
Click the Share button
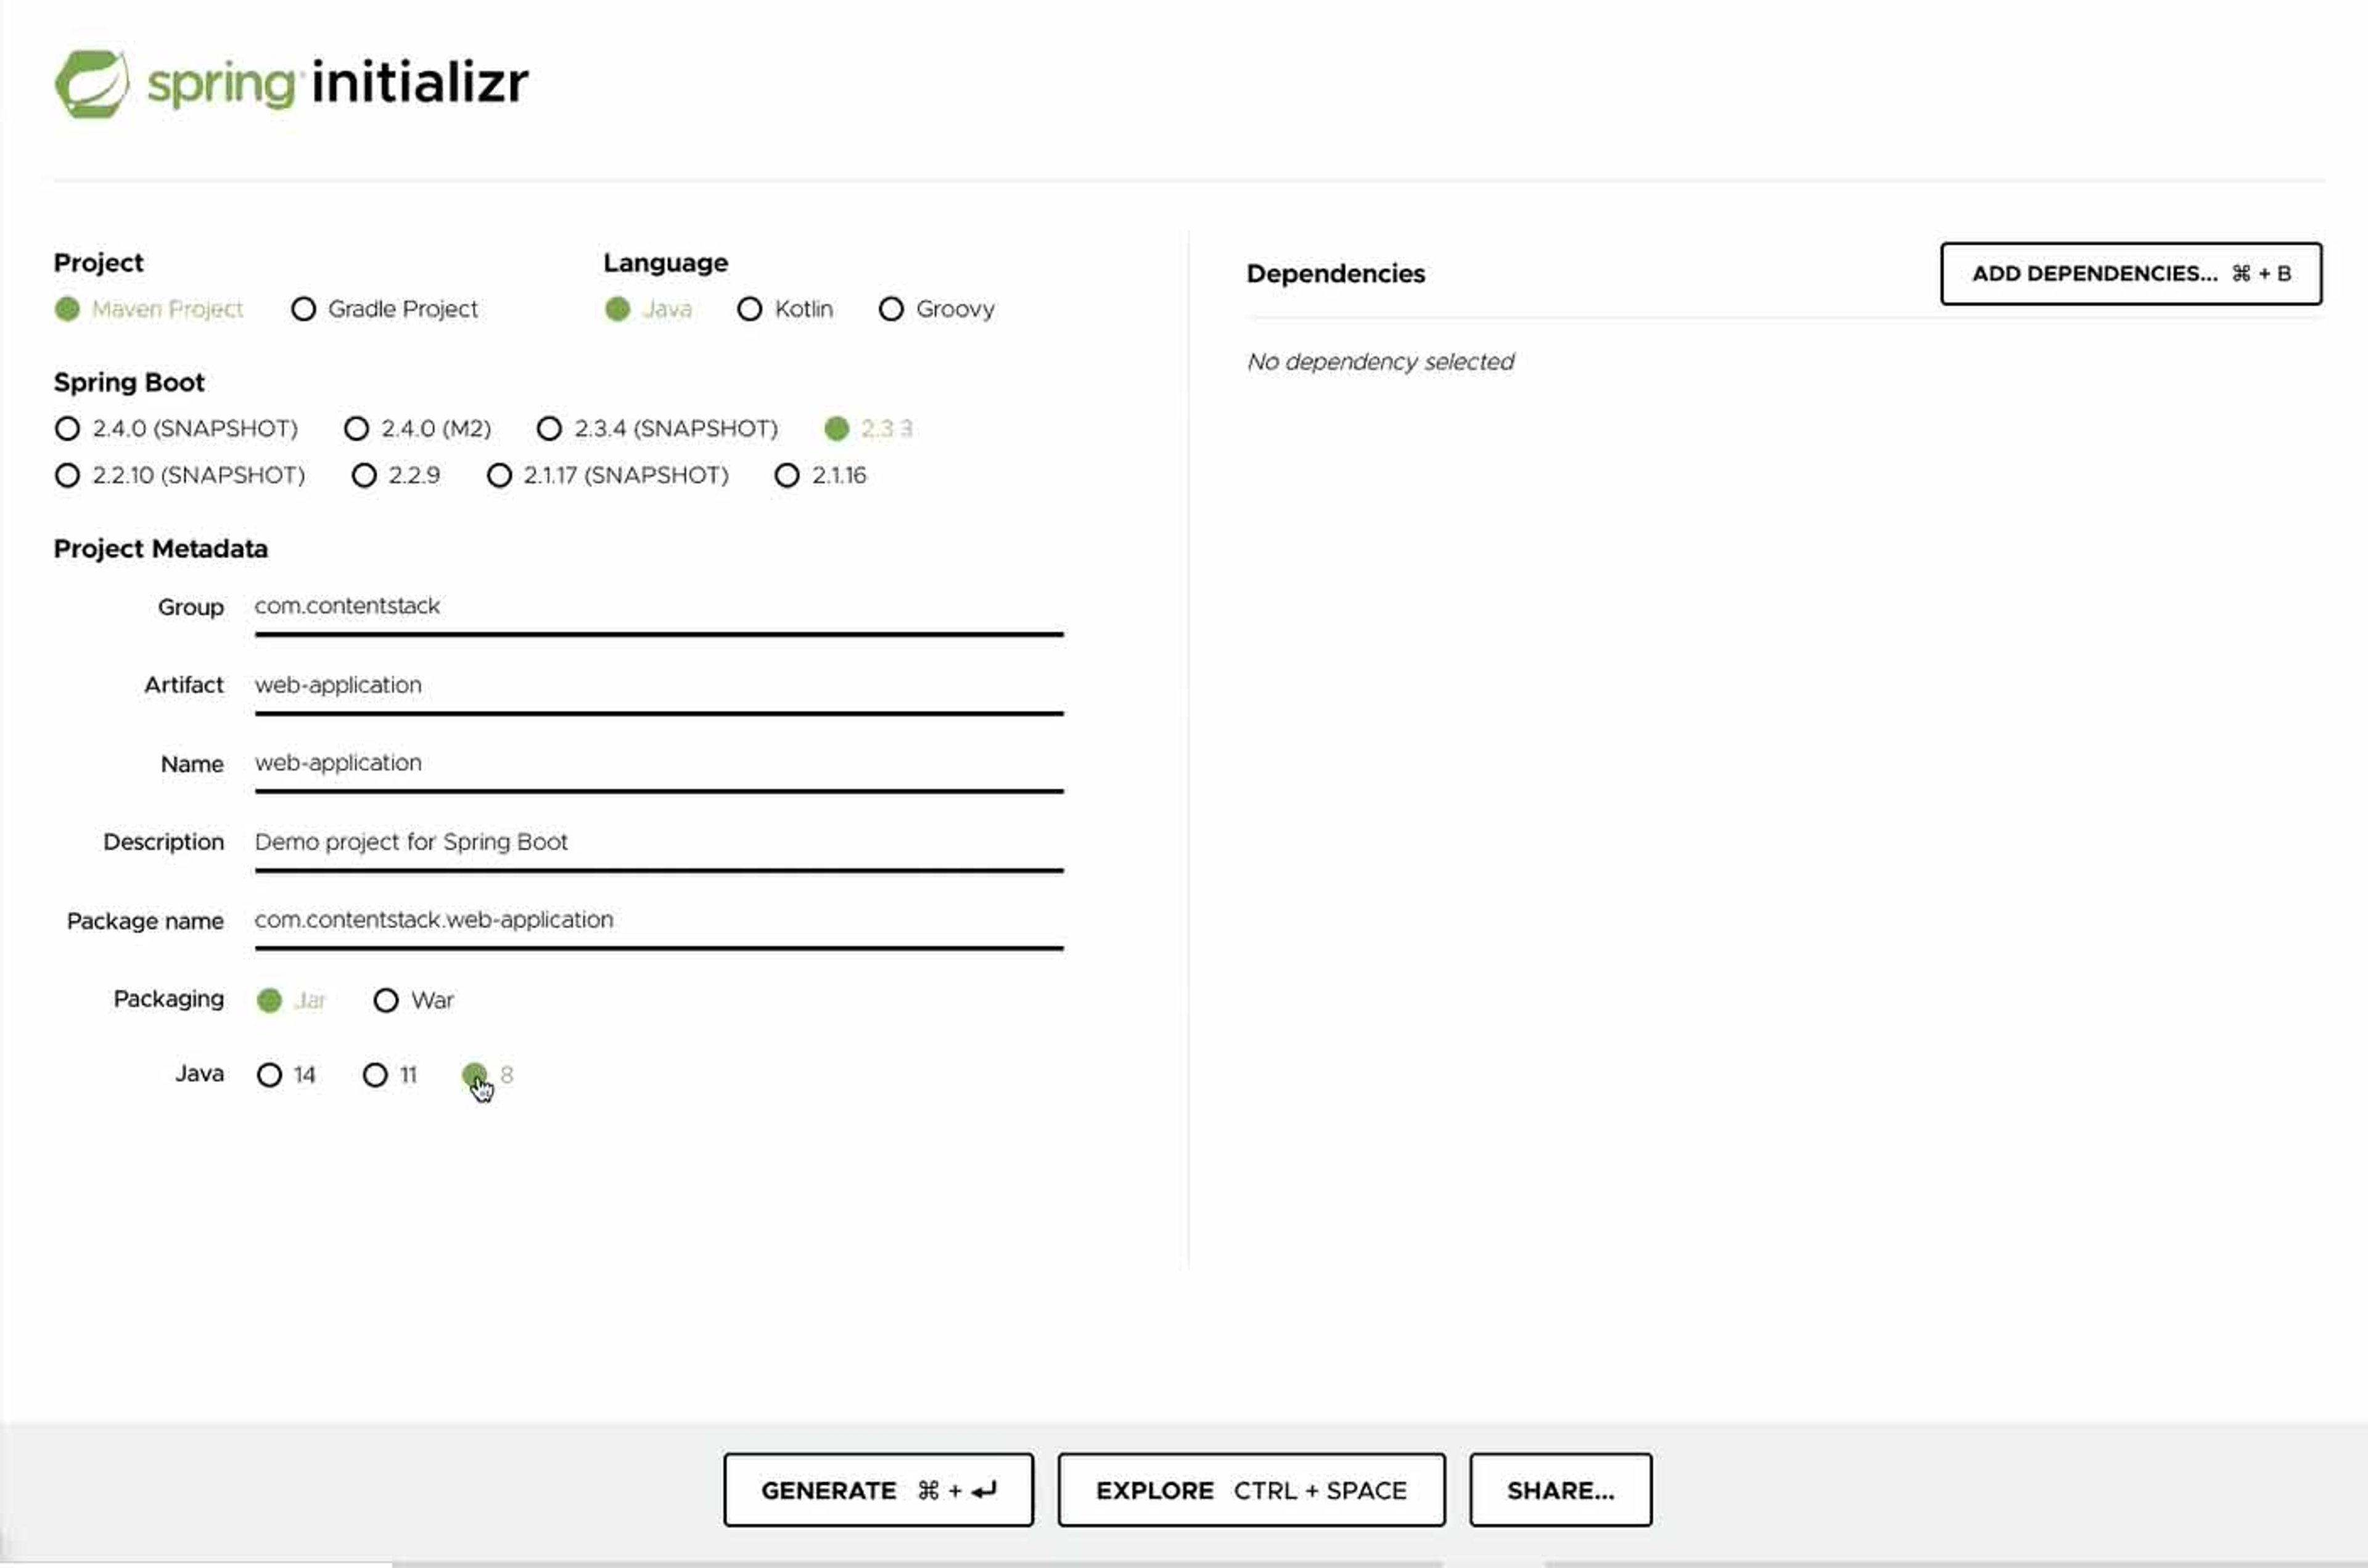[x=1560, y=1490]
